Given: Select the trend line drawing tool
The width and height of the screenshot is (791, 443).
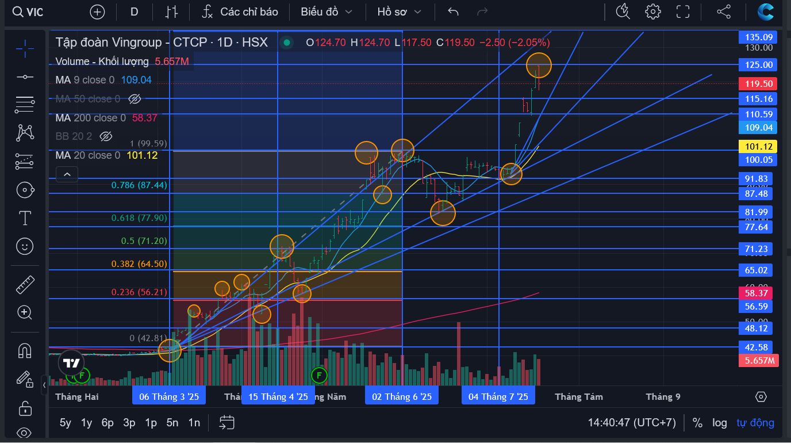Looking at the screenshot, I should click(x=25, y=77).
